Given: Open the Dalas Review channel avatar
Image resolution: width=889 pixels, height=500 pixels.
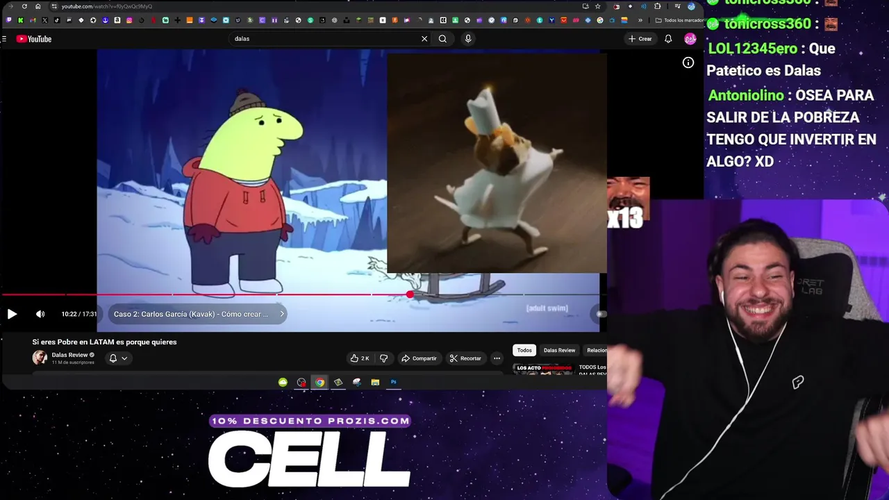Looking at the screenshot, I should 40,358.
